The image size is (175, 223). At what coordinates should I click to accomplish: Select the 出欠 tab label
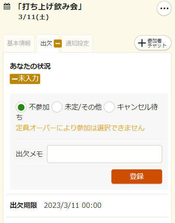coord(46,43)
